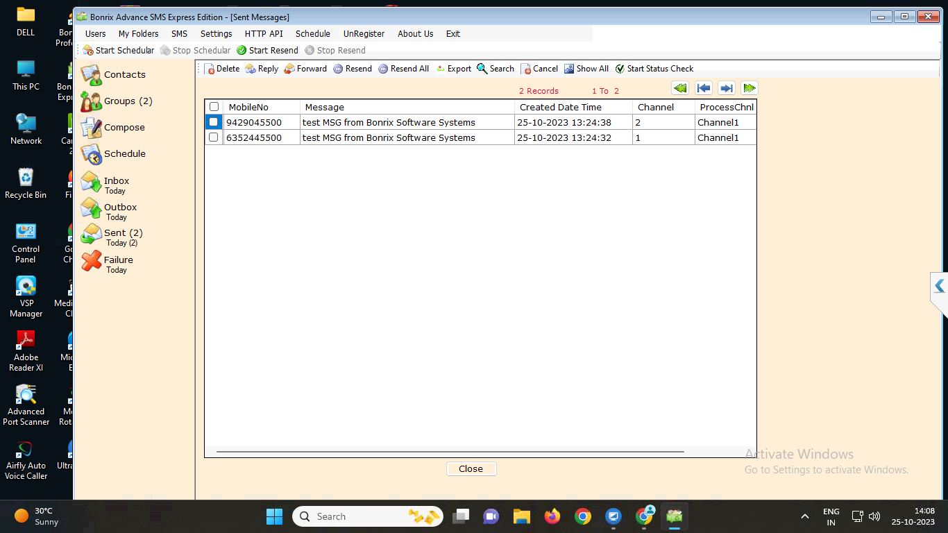The image size is (948, 533).
Task: Click the Cancel toolbar button
Action: click(x=539, y=69)
